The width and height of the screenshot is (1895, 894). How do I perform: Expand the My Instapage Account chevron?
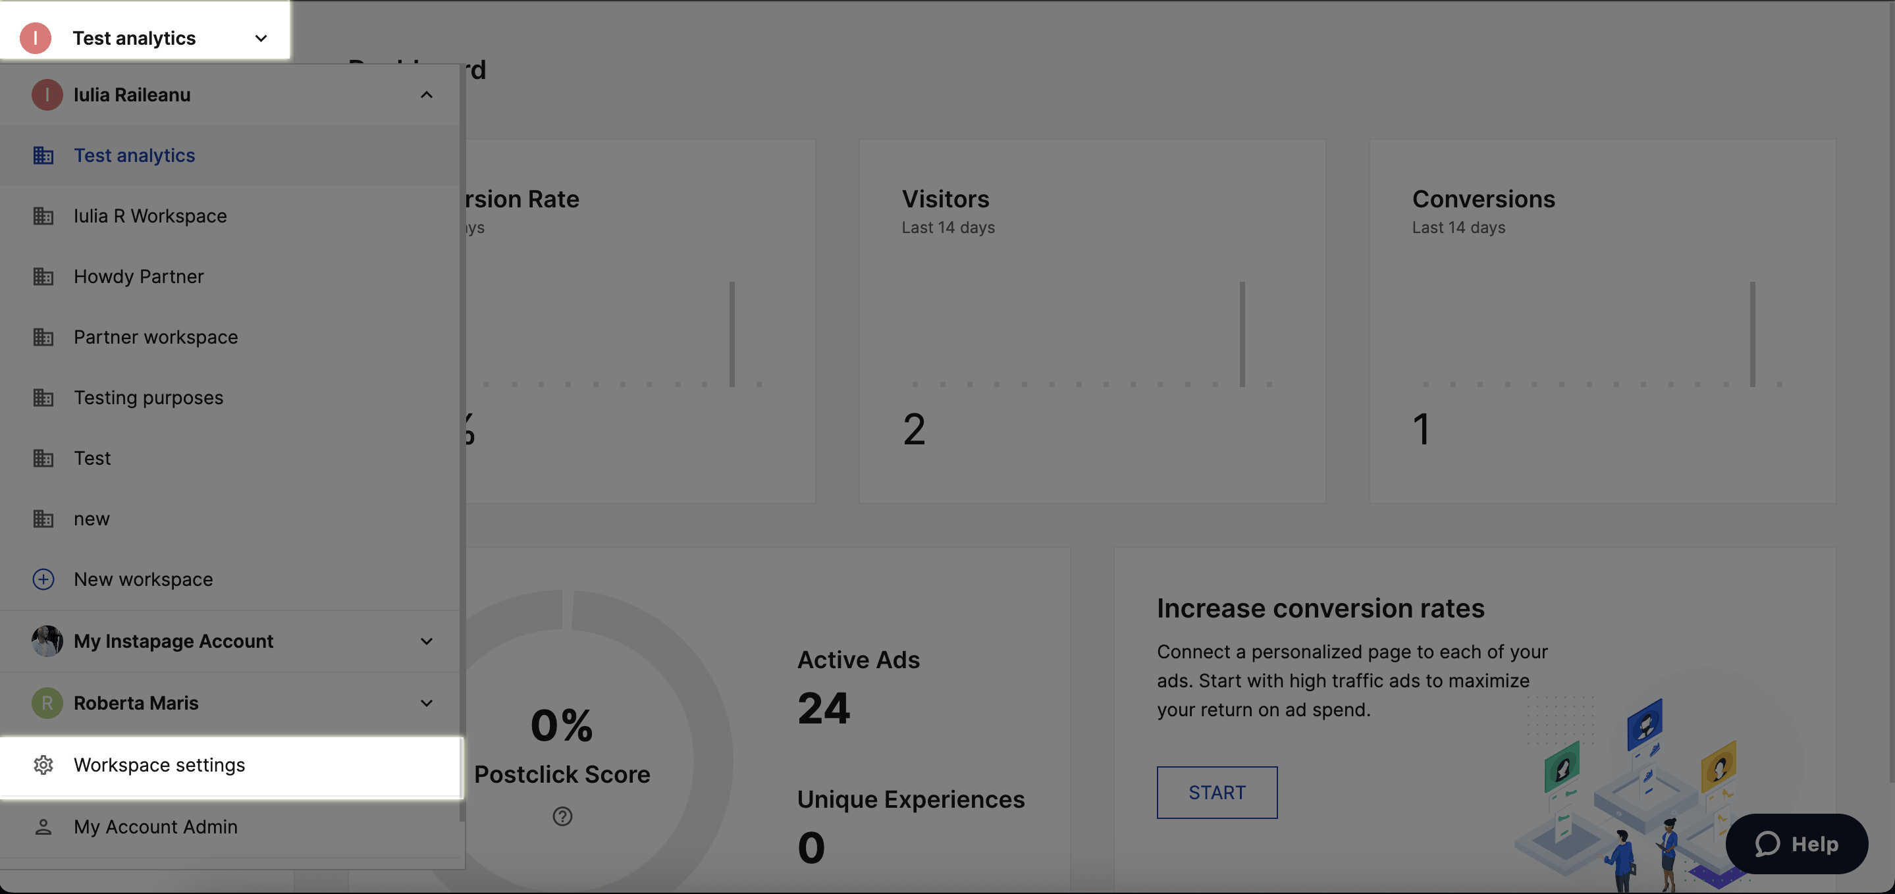(426, 641)
